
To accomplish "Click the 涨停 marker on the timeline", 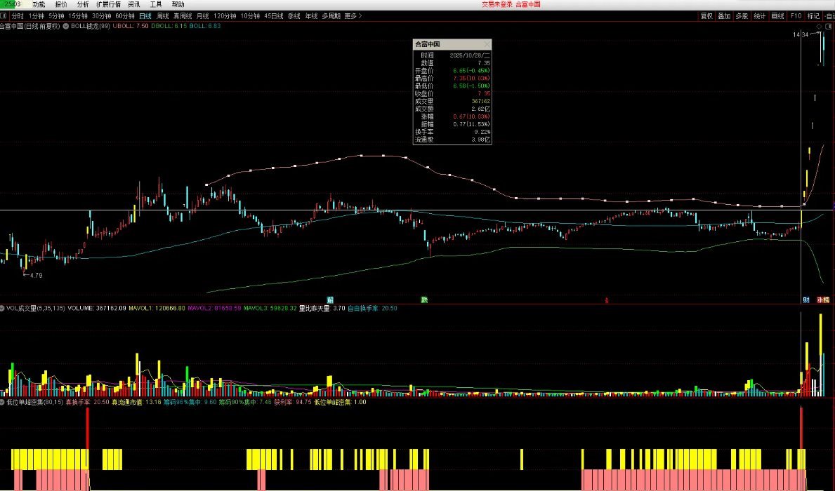I will pyautogui.click(x=822, y=300).
